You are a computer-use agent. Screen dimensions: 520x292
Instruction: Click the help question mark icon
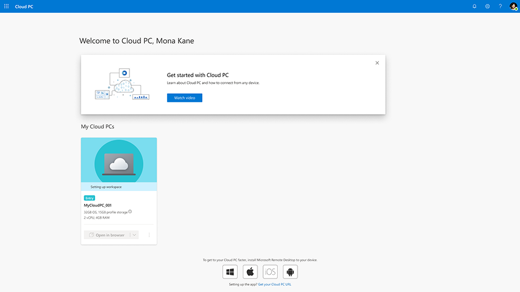pos(500,6)
